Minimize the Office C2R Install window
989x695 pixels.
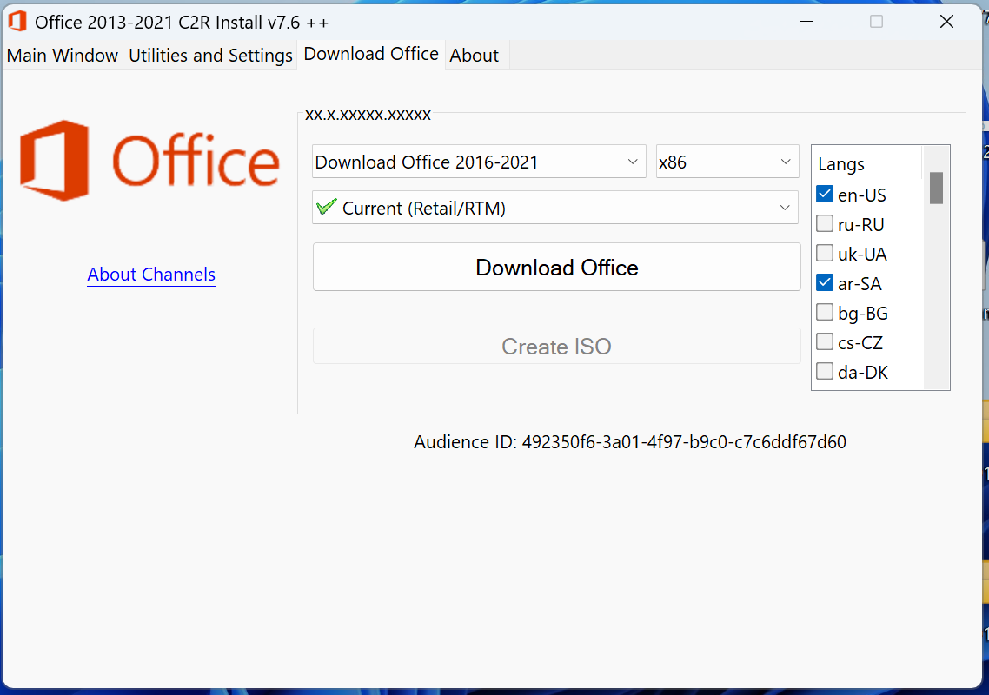point(806,22)
